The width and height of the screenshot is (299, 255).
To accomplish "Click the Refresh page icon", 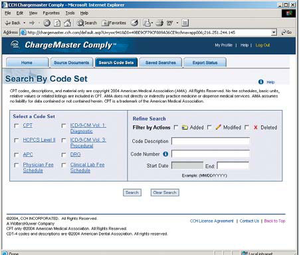I will (x=57, y=23).
